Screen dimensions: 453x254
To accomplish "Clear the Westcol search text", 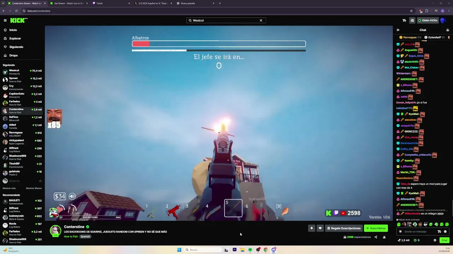I will [x=261, y=20].
